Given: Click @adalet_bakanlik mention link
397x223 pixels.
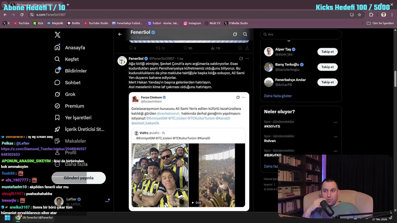Looking at the screenshot, I should 145,123.
